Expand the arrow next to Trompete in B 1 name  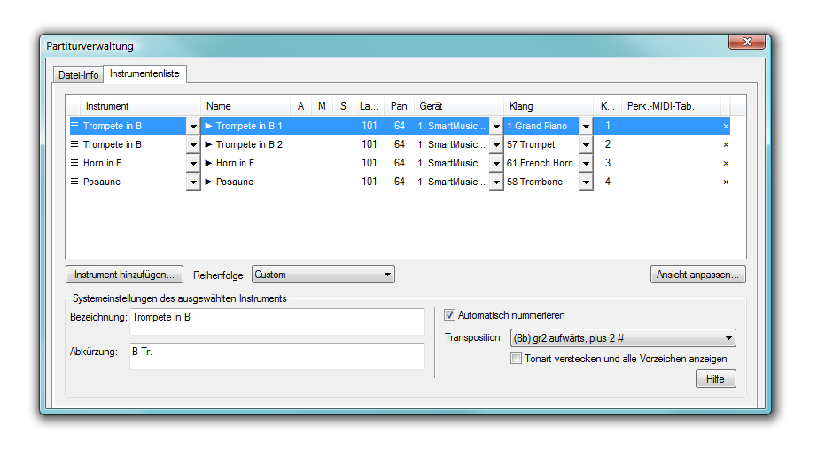coord(209,126)
